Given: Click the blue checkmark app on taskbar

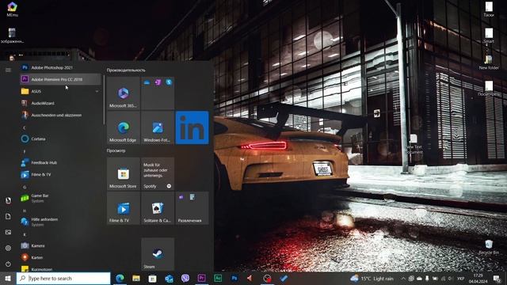Looking at the screenshot, I should pos(284,278).
